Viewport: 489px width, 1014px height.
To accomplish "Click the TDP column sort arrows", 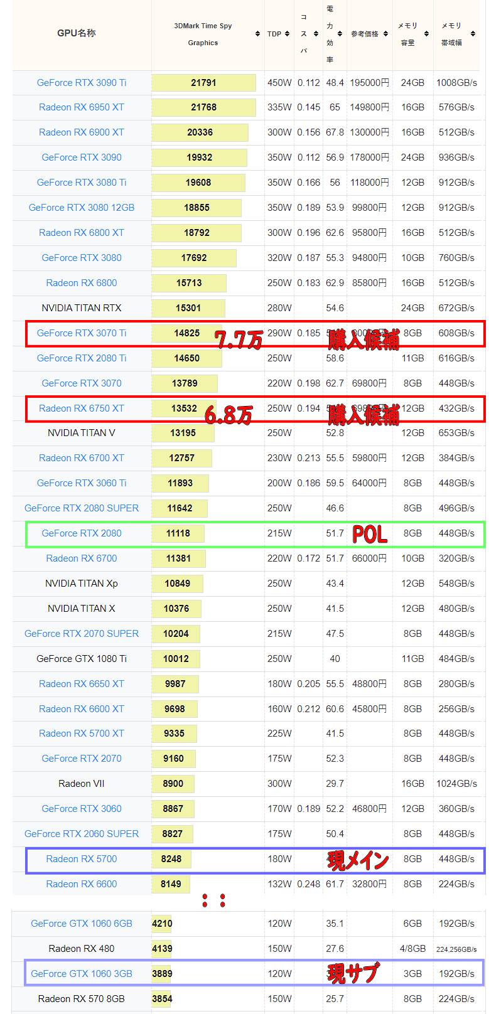I will pos(288,34).
